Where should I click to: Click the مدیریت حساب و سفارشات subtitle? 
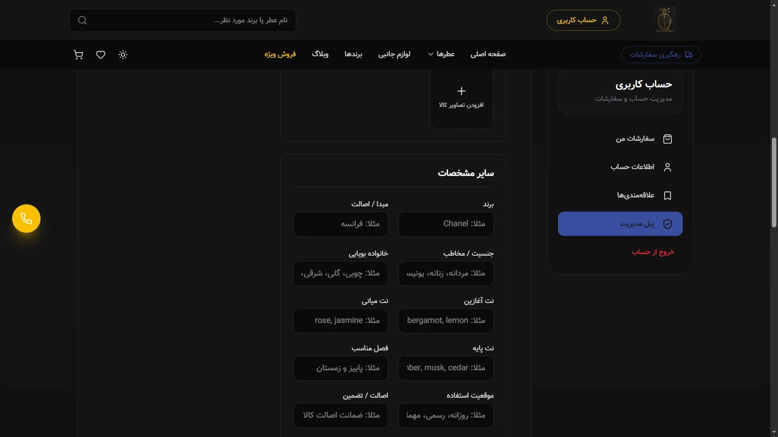(633, 99)
